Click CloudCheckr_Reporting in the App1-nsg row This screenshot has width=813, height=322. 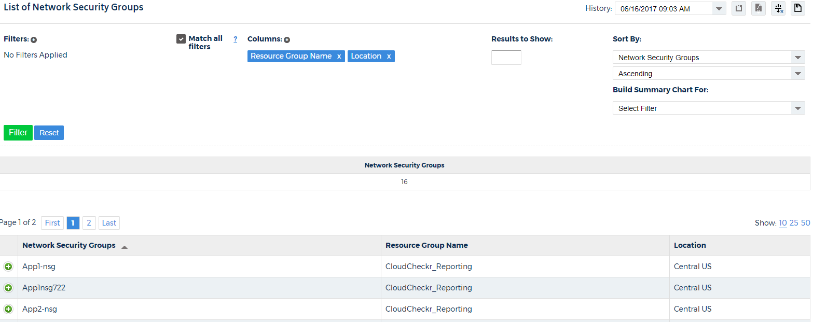pos(429,267)
